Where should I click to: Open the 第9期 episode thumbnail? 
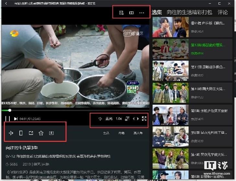(x=171, y=115)
